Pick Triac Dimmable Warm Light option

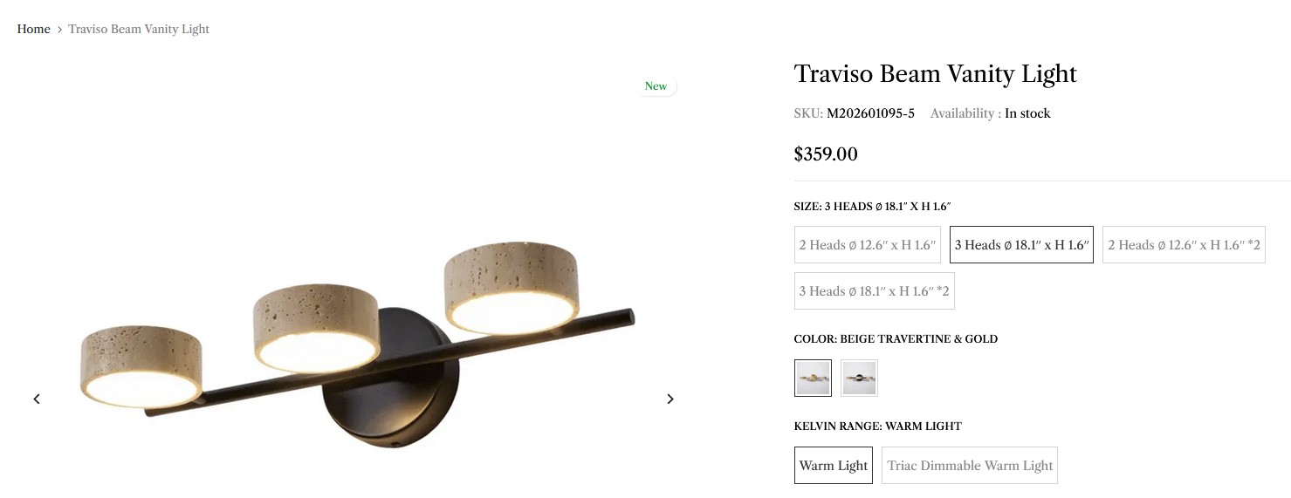click(x=970, y=466)
